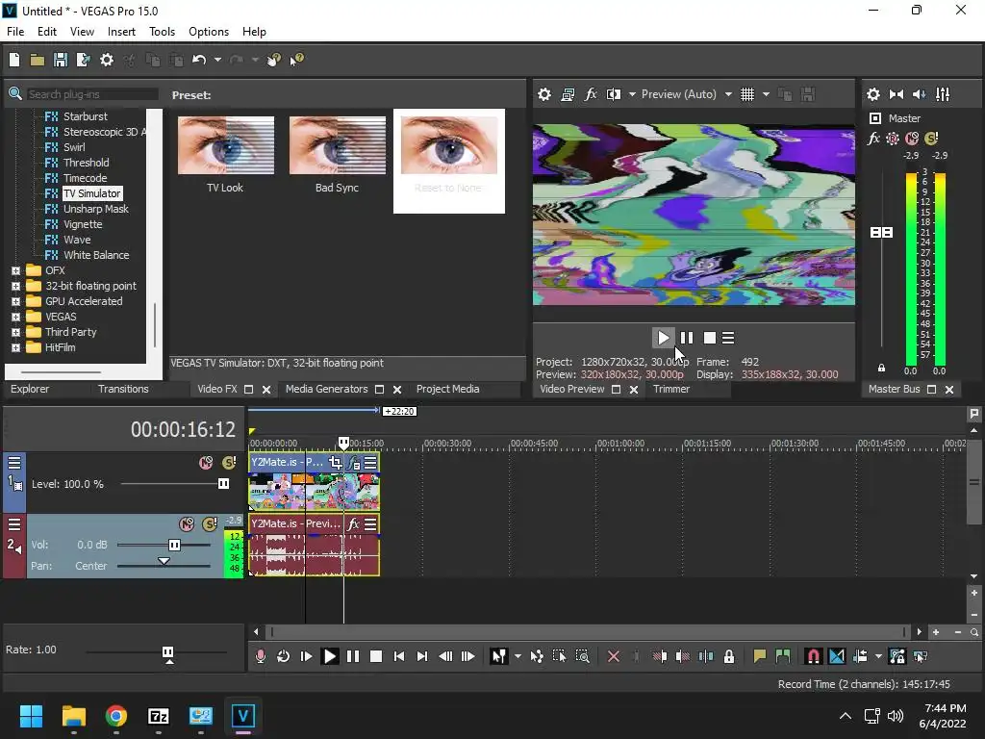Choose the Reset to None preset

pyautogui.click(x=448, y=161)
